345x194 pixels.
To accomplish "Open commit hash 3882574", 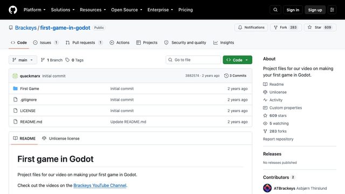I will (192, 75).
